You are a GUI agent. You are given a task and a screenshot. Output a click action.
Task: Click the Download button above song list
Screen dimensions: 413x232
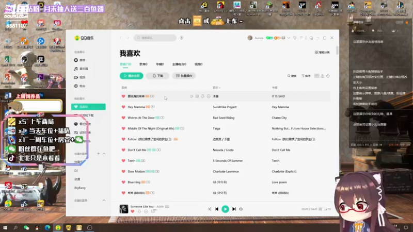point(158,76)
